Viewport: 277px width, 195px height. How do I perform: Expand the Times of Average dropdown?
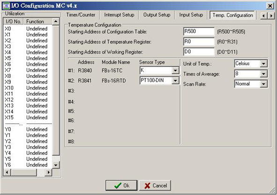coord(263,74)
